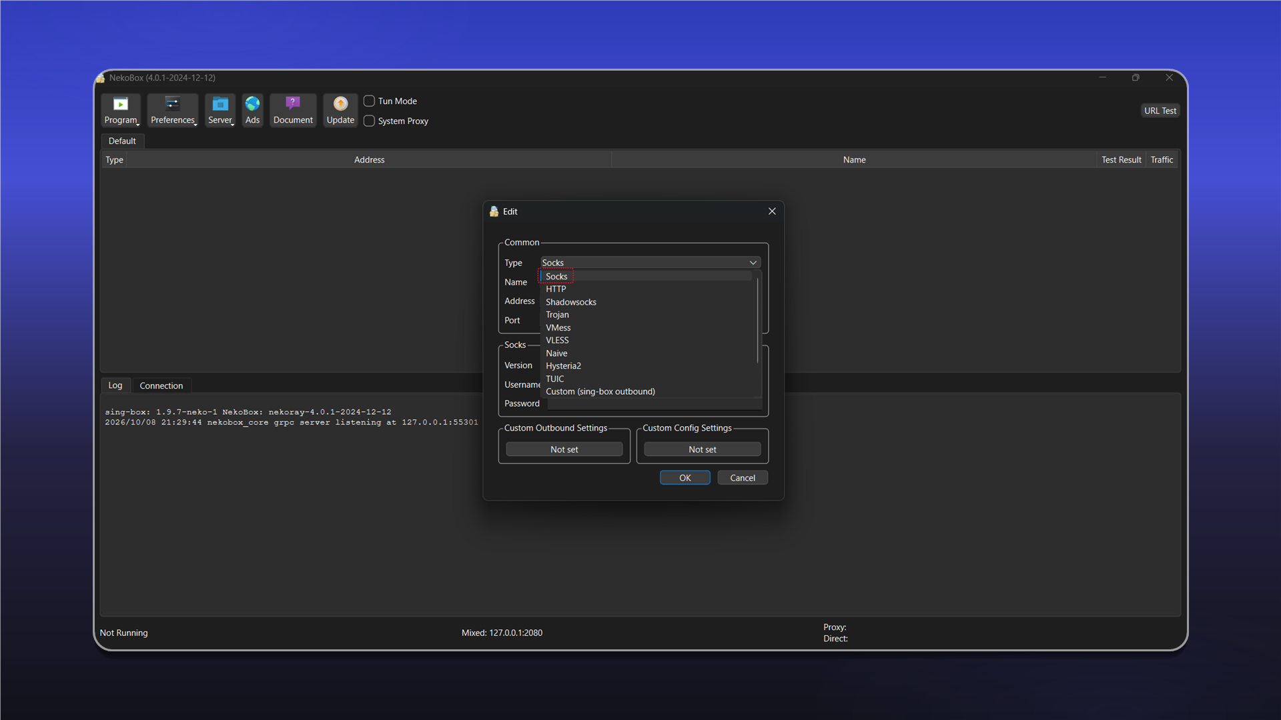Enable the System Proxy checkbox
This screenshot has height=720, width=1281.
click(x=369, y=121)
